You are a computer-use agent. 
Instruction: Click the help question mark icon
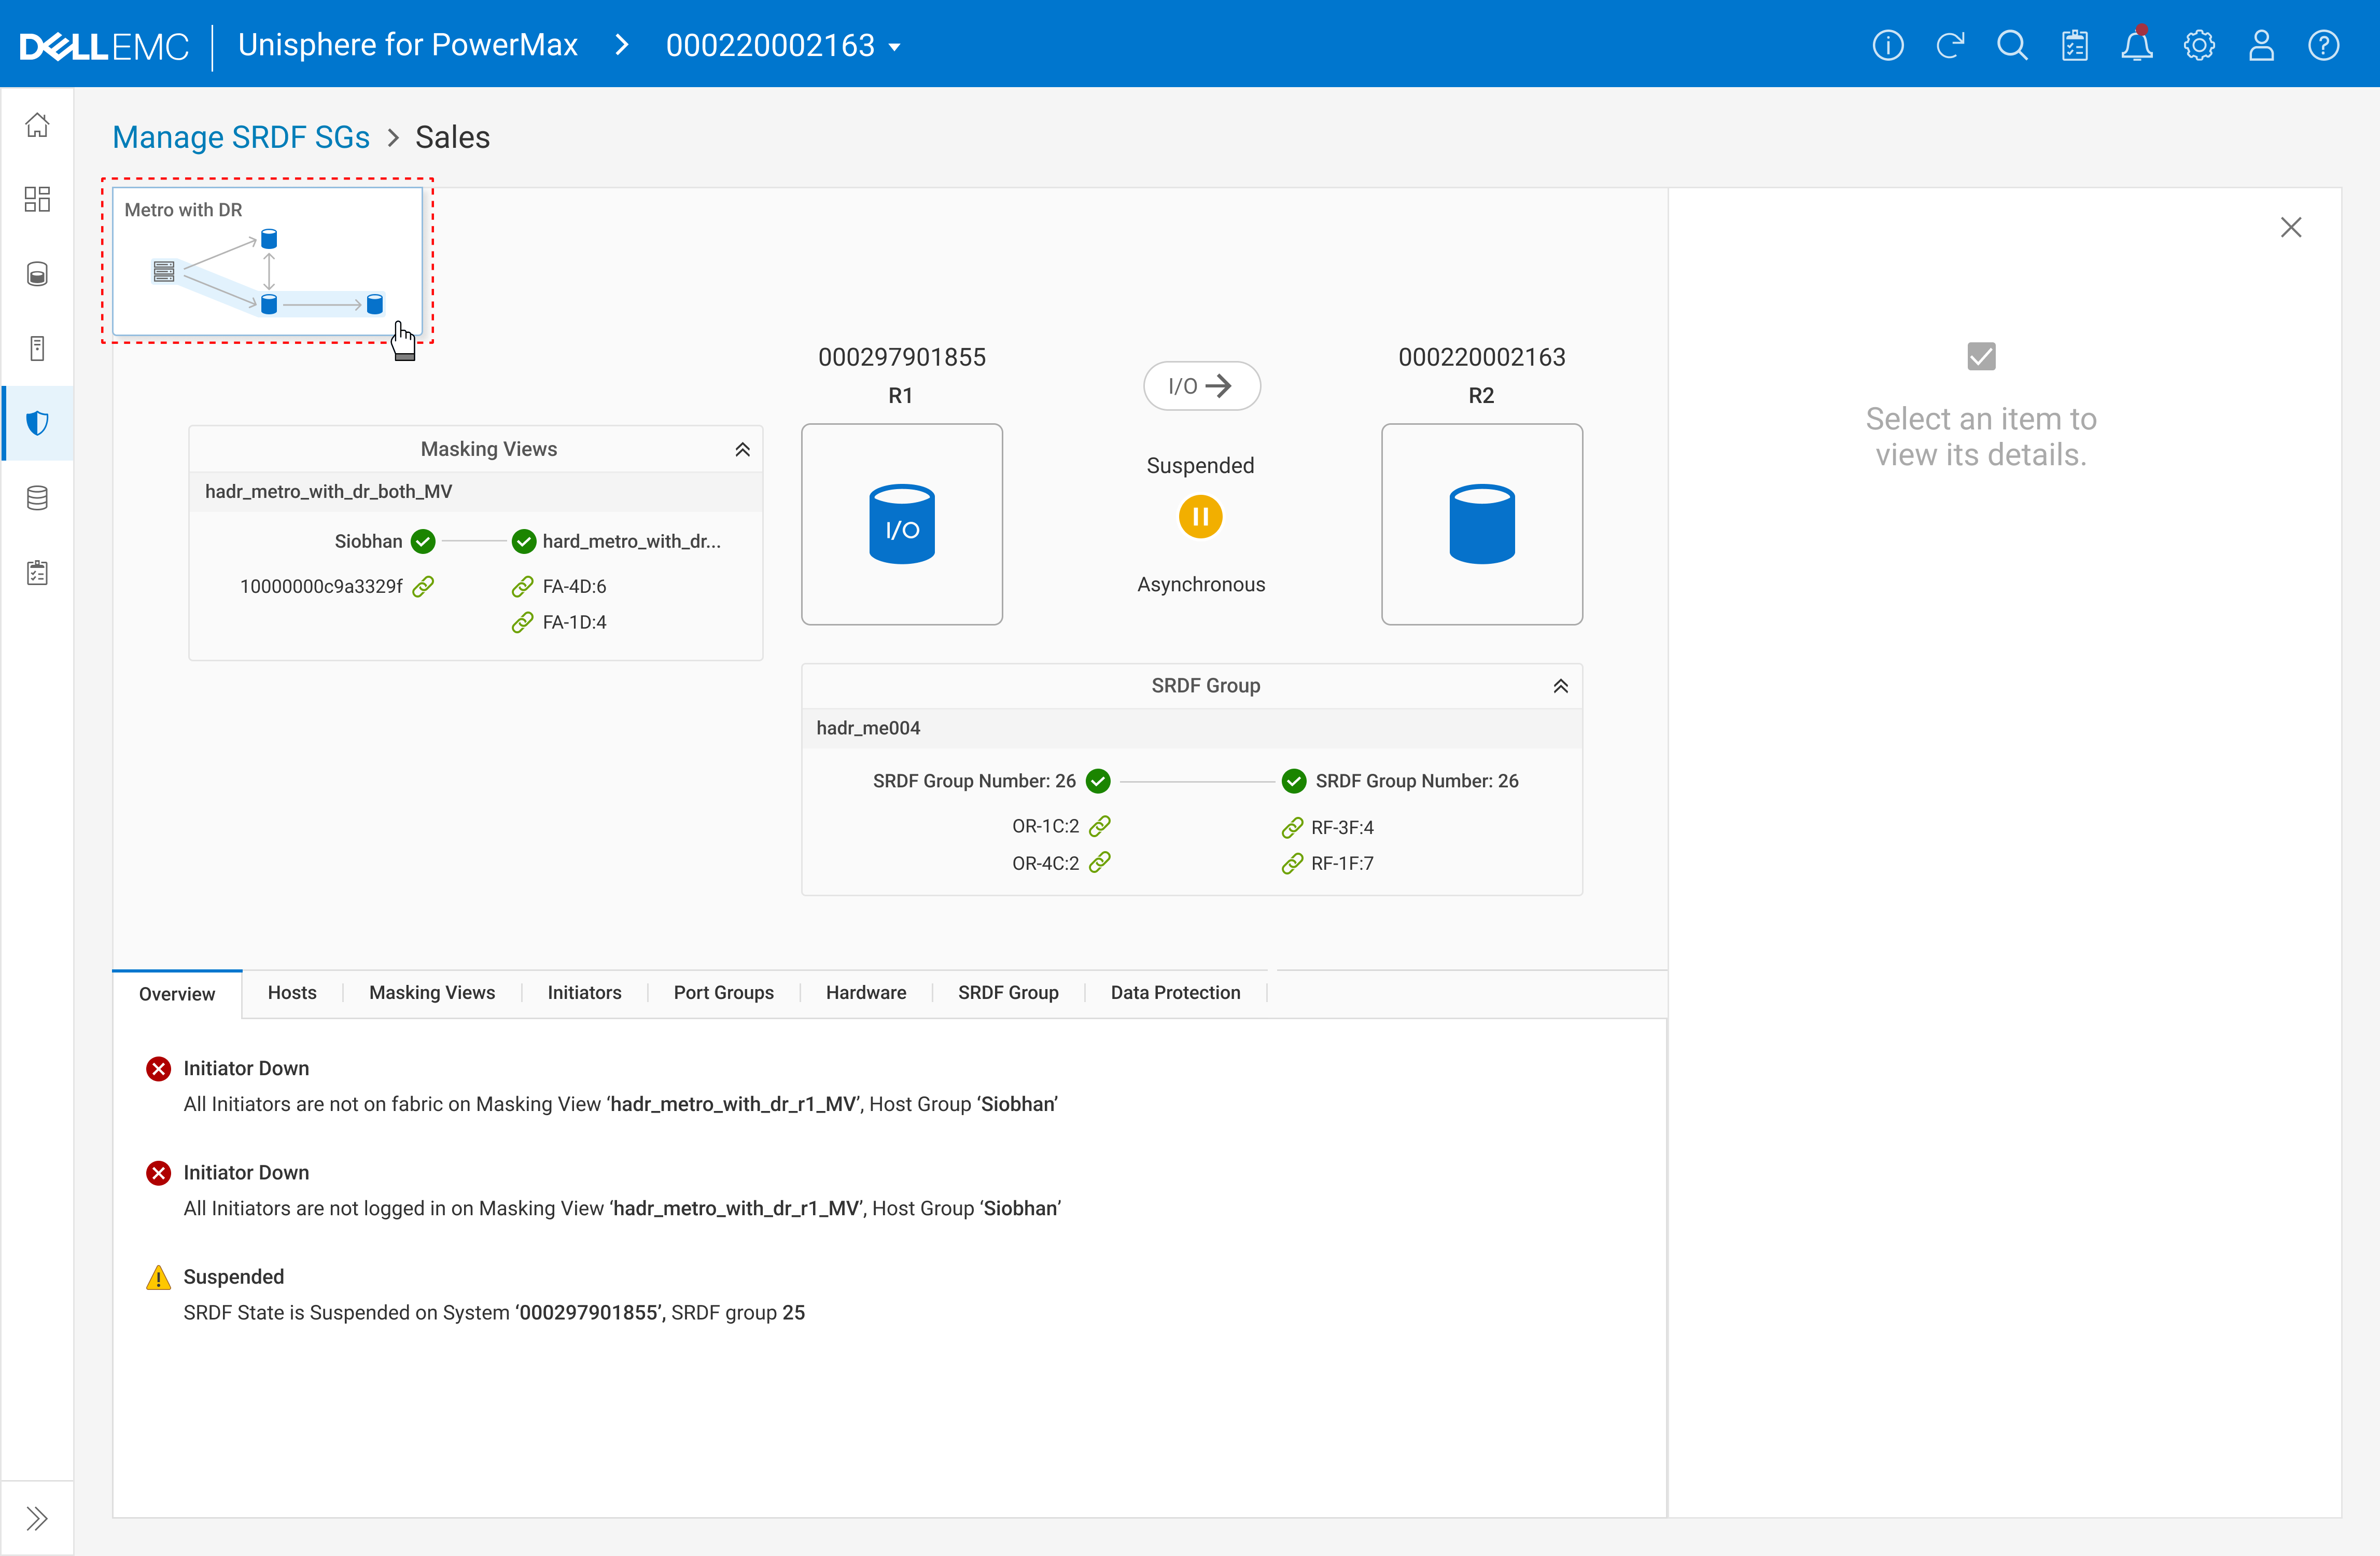point(2323,46)
